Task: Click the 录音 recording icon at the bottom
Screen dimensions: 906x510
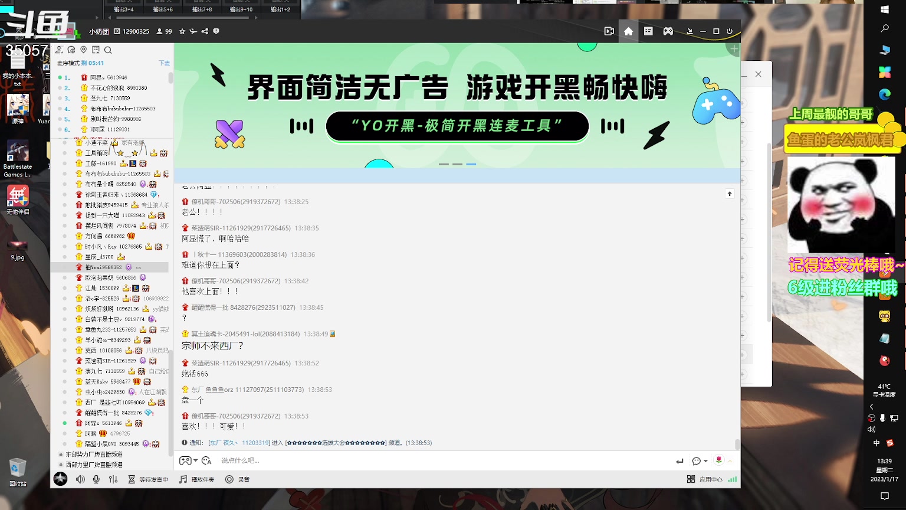Action: pos(230,479)
